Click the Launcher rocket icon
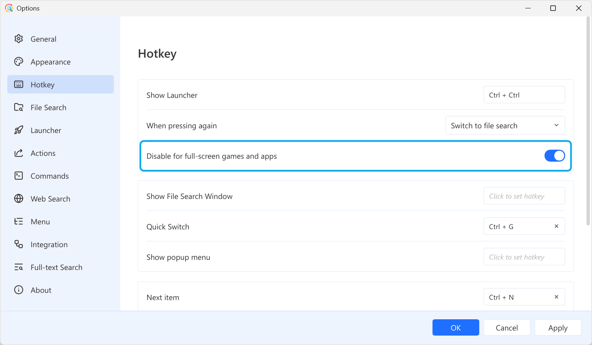This screenshot has width=592, height=345. pos(18,130)
